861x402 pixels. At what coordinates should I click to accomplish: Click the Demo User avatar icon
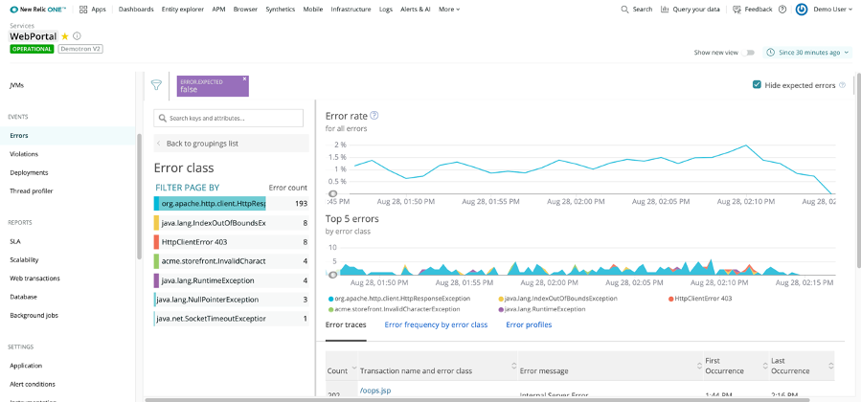(802, 10)
